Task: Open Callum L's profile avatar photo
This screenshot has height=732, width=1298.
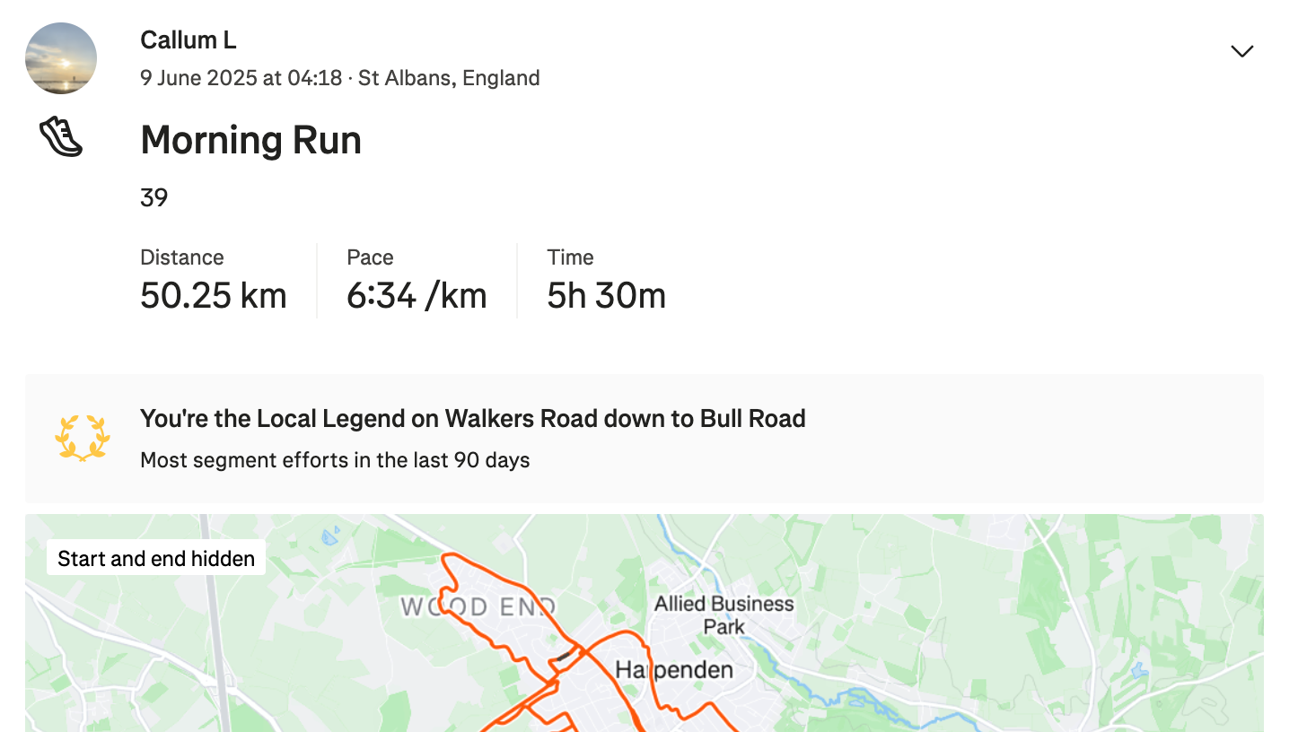Action: click(x=61, y=58)
